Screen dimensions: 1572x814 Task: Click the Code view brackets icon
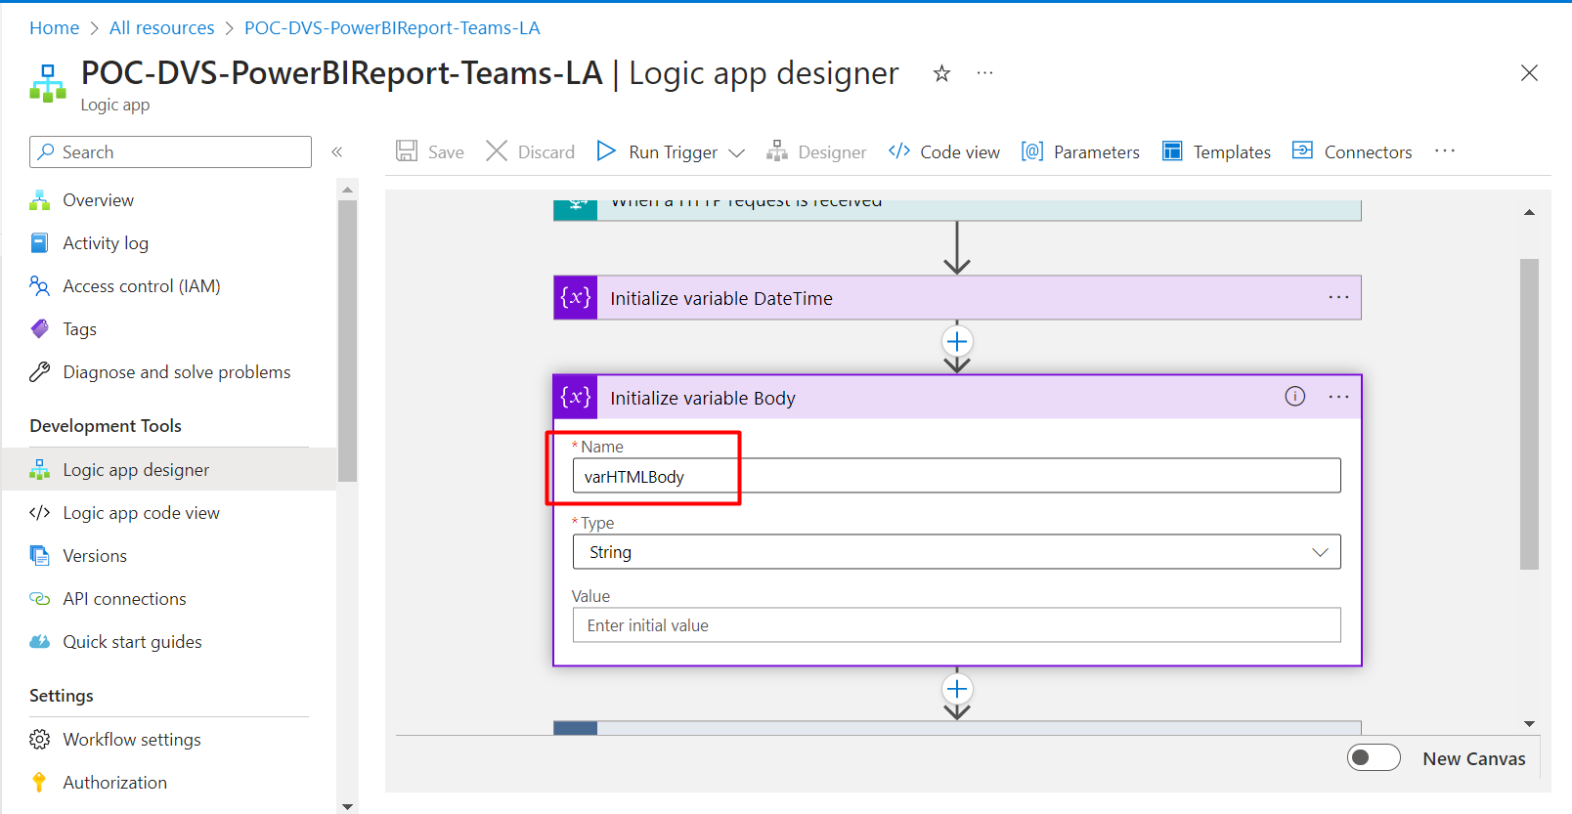pos(899,150)
